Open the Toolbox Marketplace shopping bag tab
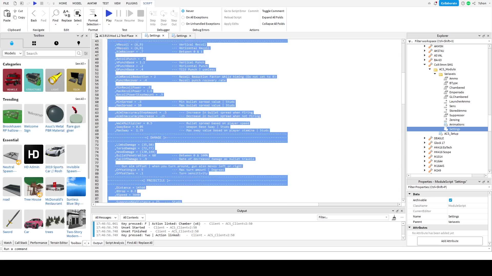 click(x=12, y=43)
